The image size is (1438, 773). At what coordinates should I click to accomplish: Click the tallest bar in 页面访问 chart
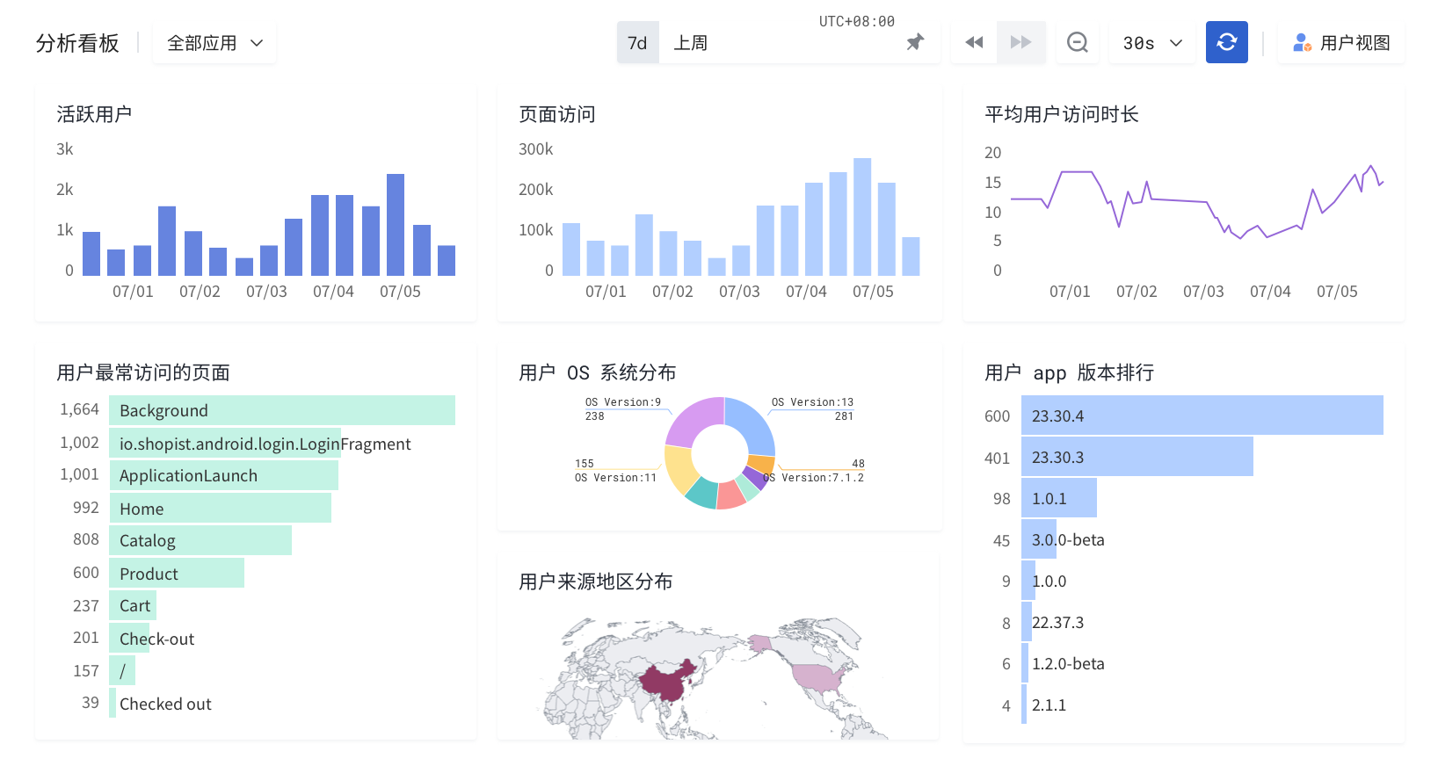click(x=862, y=217)
